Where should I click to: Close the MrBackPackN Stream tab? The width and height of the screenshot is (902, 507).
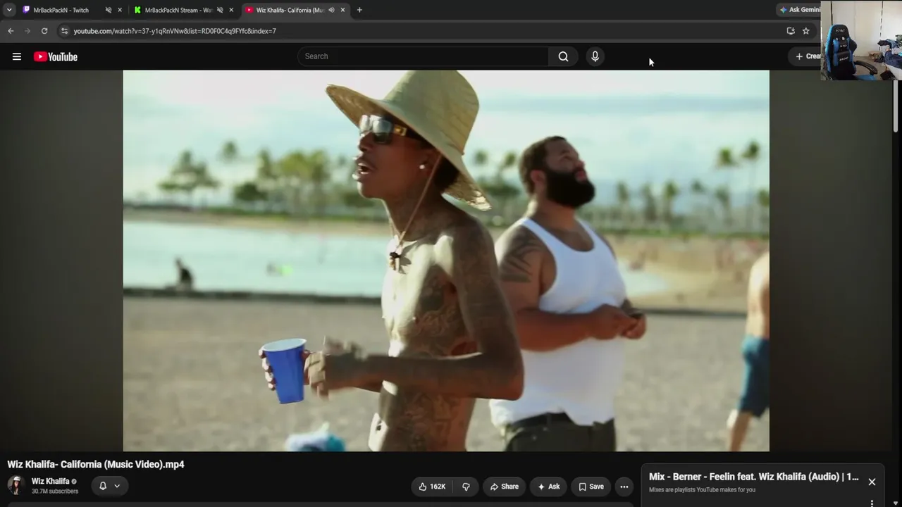point(231,10)
